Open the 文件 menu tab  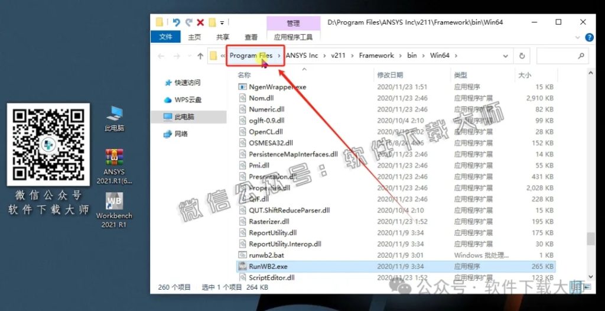[x=165, y=37]
